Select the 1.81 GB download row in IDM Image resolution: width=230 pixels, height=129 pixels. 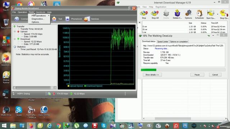(184, 29)
